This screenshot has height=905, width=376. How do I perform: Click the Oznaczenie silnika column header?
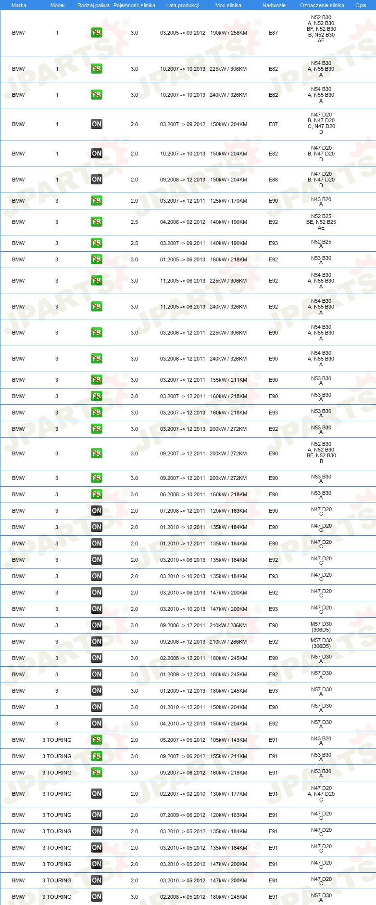pos(322,5)
